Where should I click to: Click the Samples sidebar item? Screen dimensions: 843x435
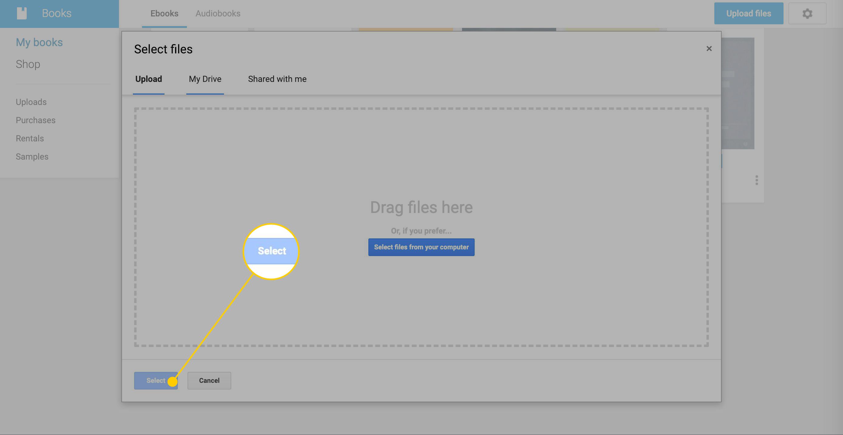32,157
